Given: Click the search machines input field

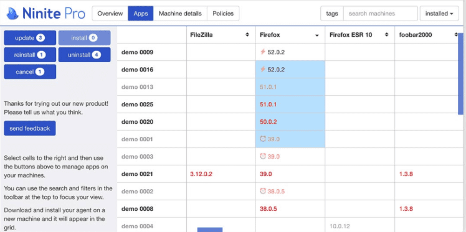Looking at the screenshot, I should tap(381, 14).
